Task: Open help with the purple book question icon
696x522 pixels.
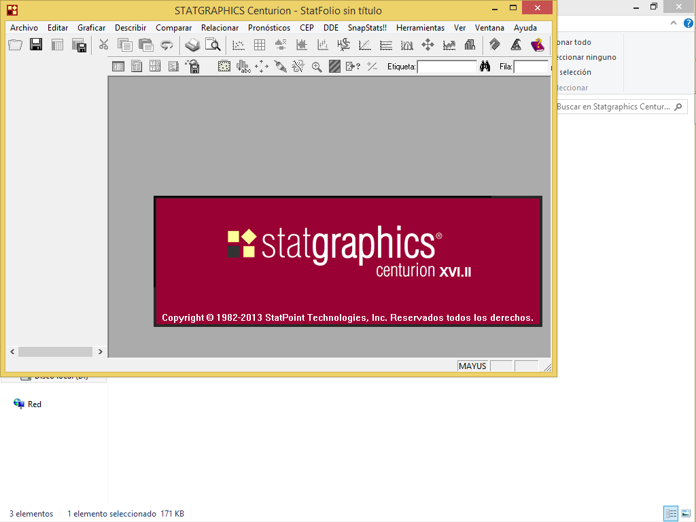Action: point(537,44)
